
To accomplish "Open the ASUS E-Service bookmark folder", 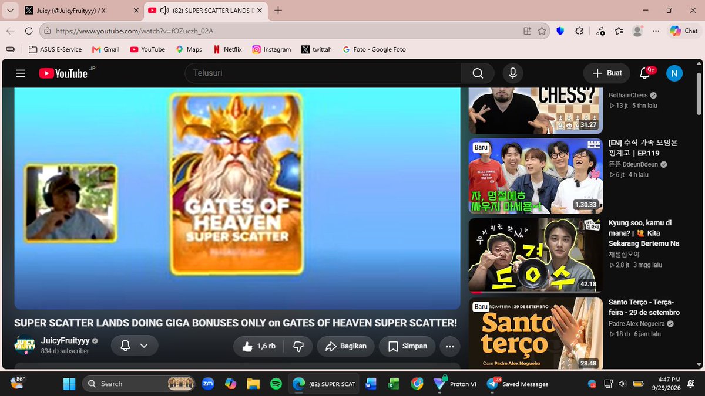I will click(x=55, y=49).
